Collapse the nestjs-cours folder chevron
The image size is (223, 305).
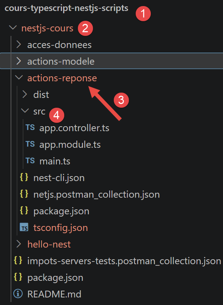tap(13, 28)
